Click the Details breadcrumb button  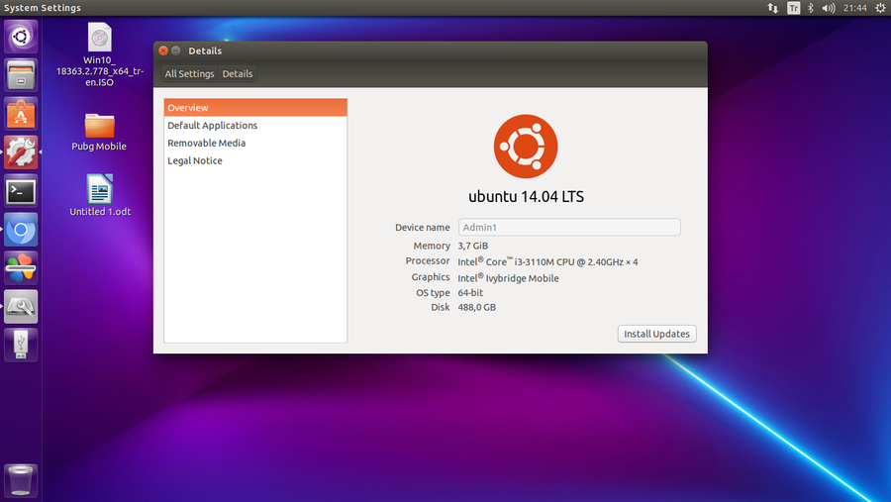pos(238,74)
